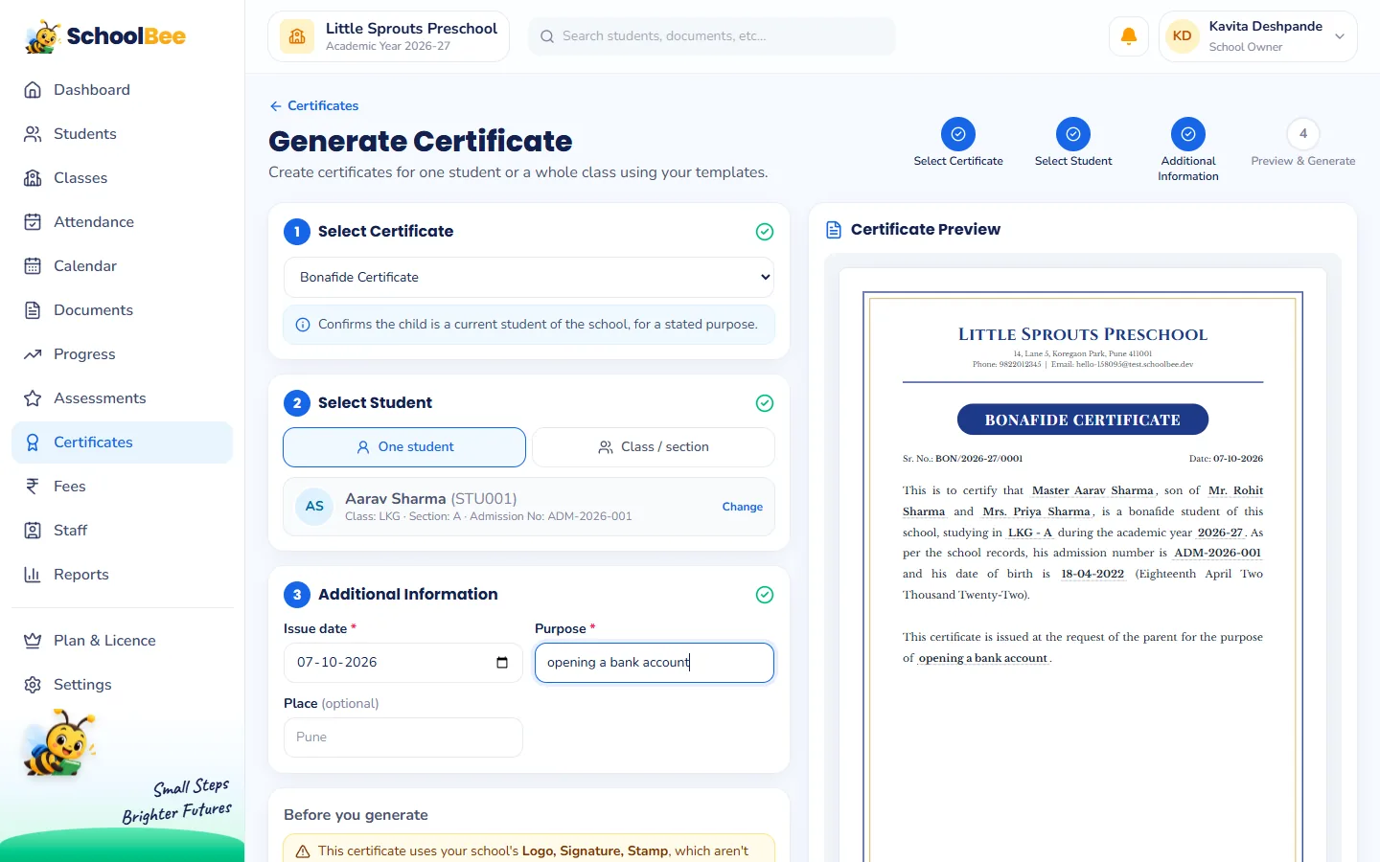The image size is (1380, 862).
Task: Open the Attendance section
Action: [122, 222]
